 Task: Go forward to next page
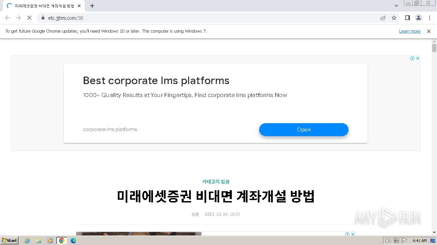point(18,18)
